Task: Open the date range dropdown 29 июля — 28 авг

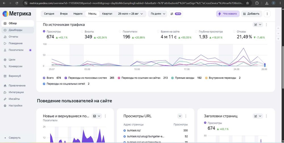Action: click(x=130, y=14)
